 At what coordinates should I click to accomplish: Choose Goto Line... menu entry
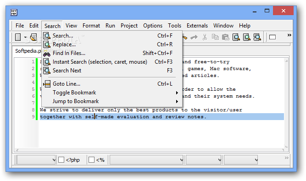[x=112, y=84]
